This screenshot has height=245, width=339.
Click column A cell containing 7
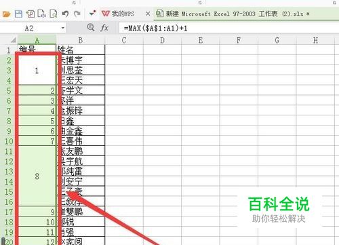(37, 140)
